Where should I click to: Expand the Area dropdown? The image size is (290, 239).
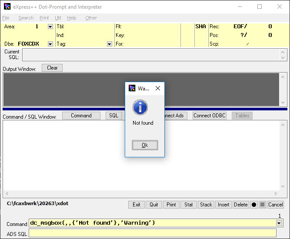pos(50,27)
